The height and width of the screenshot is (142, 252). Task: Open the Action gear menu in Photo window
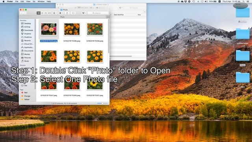61,13
